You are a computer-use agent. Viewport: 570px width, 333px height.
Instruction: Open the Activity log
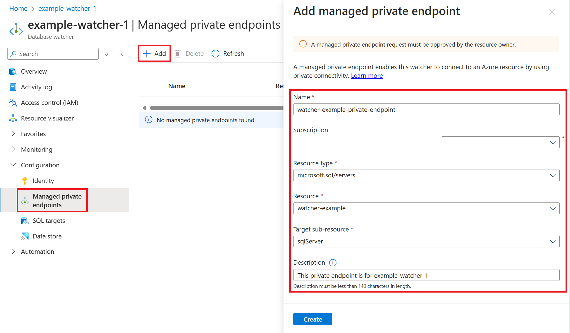coord(36,87)
